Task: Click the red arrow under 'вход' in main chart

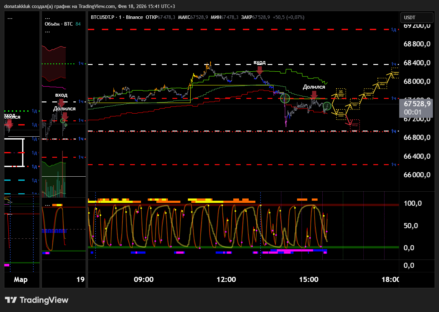Action: pyautogui.click(x=260, y=70)
